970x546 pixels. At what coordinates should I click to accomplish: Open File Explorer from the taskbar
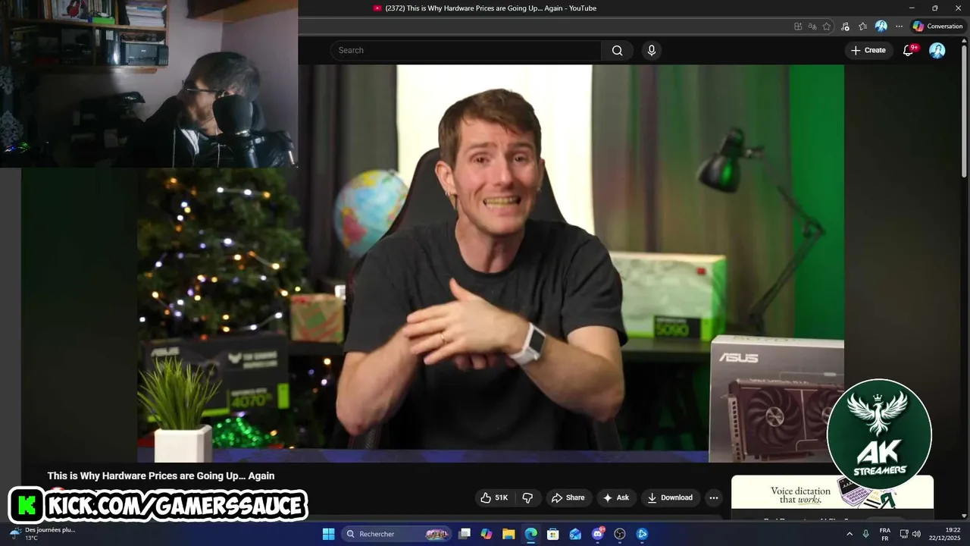pos(508,534)
